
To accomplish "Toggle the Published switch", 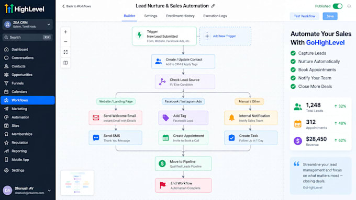I will tap(337, 6).
